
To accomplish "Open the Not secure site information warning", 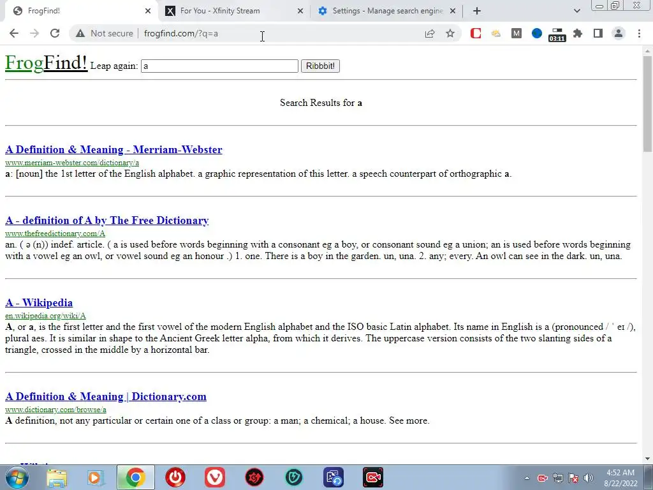I will coord(104,33).
